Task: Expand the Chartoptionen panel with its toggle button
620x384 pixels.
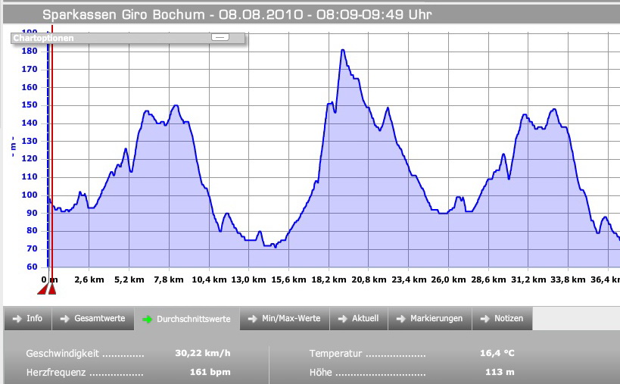Action: tap(219, 37)
